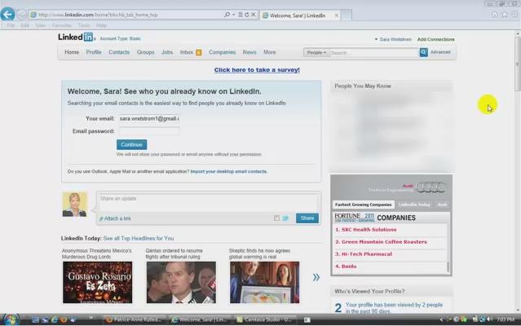Open Green Mountain Coffee Roasters entry
The width and height of the screenshot is (521, 326).
(384, 242)
